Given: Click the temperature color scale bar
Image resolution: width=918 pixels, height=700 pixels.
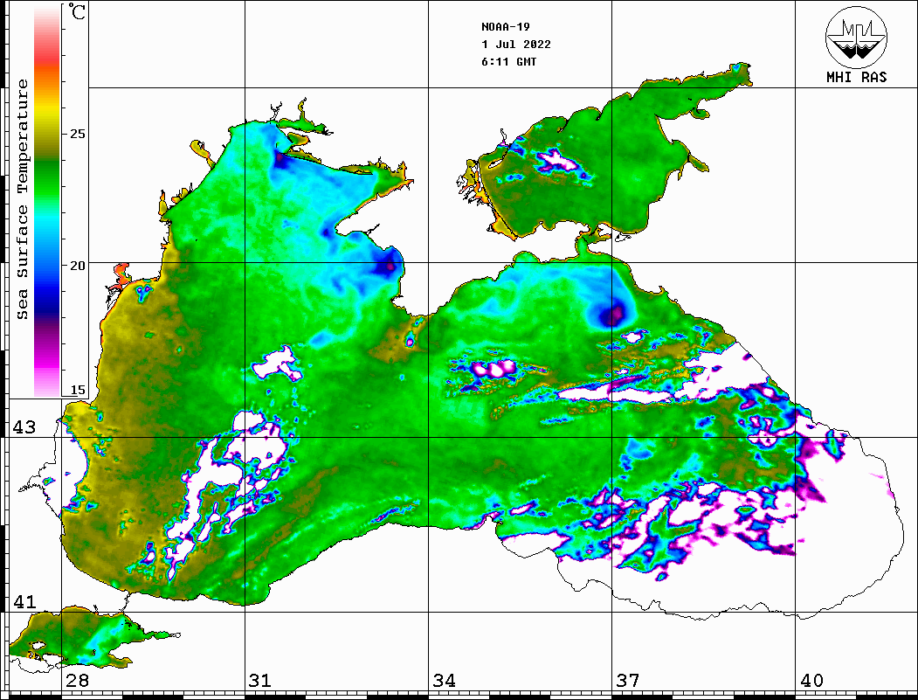Looking at the screenshot, I should pos(47,201).
